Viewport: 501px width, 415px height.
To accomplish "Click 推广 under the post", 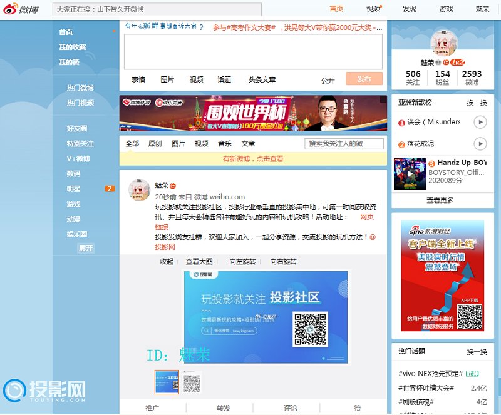I will pyautogui.click(x=152, y=407).
